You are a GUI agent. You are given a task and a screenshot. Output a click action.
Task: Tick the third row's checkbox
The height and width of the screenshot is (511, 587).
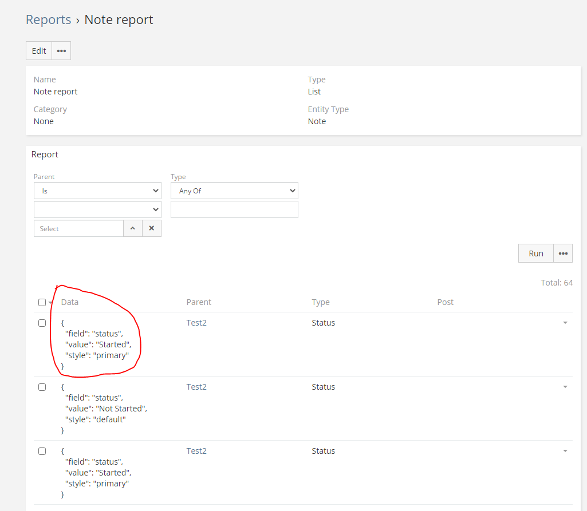[x=42, y=451]
